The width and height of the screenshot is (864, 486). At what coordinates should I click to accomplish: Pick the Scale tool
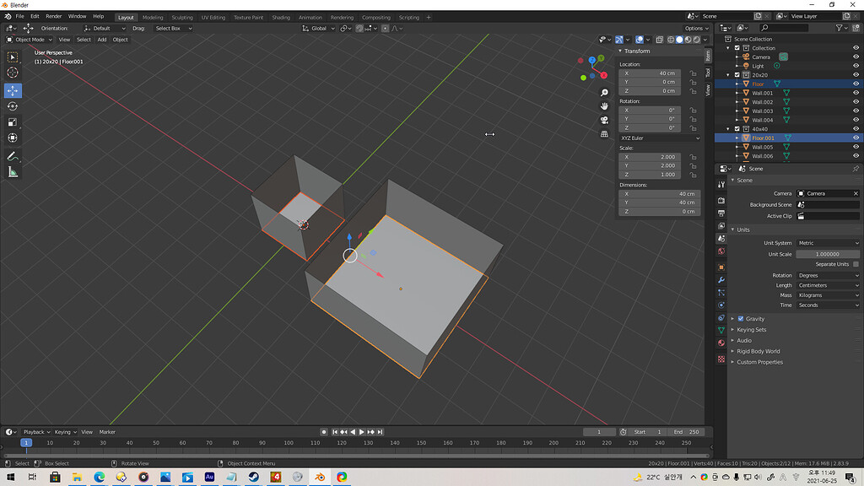pyautogui.click(x=13, y=122)
